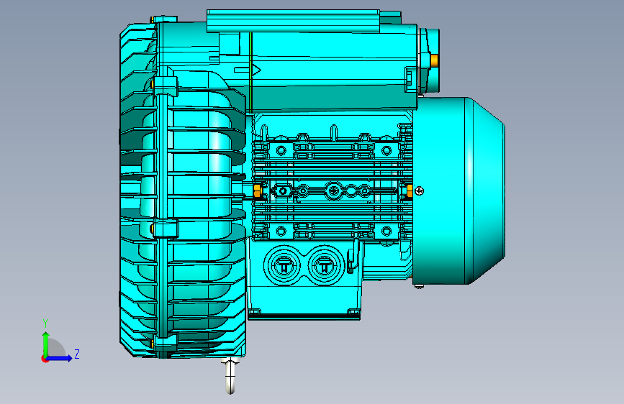Viewport: 624px width, 404px height.
Task: Click the blue Z axis of the triad
Action: (60, 358)
